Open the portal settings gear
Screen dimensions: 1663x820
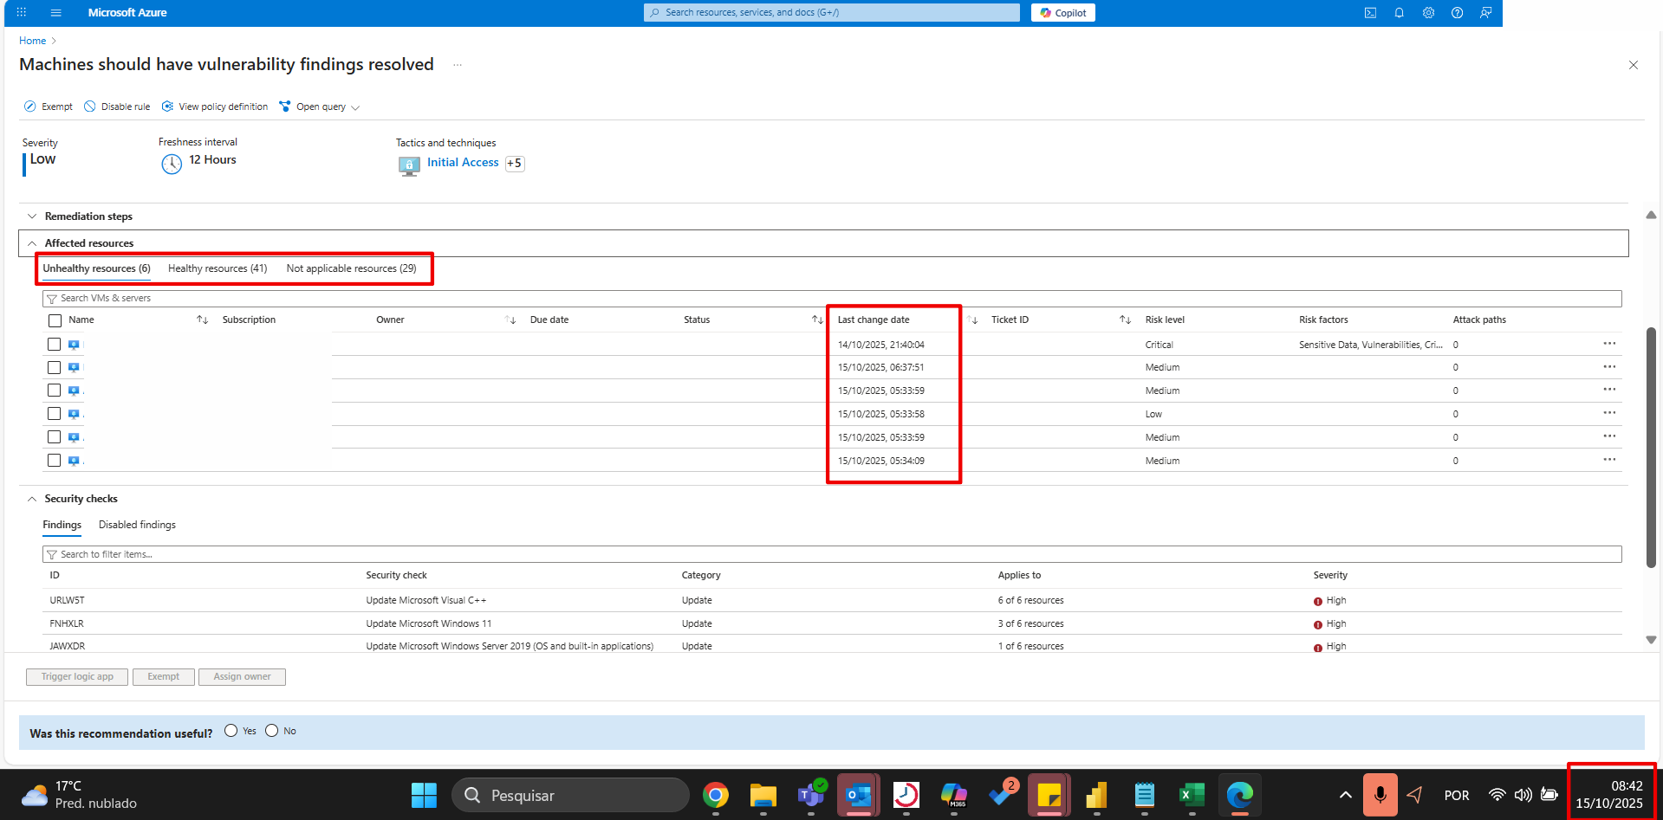click(x=1428, y=12)
